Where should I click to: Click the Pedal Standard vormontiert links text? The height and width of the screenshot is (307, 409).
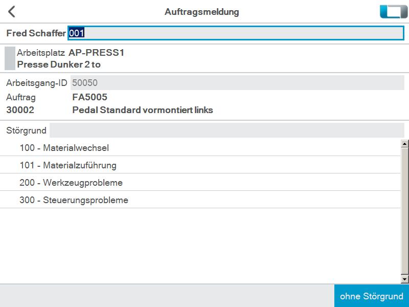[143, 110]
